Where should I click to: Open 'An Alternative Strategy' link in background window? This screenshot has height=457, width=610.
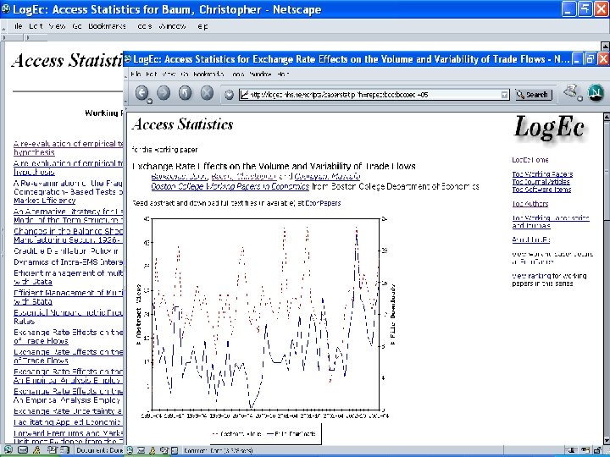click(69, 216)
